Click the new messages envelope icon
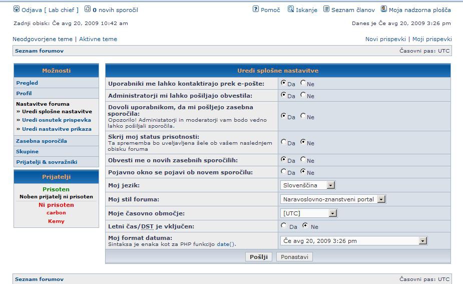Image resolution: width=463 pixels, height=284 pixels. tap(88, 10)
